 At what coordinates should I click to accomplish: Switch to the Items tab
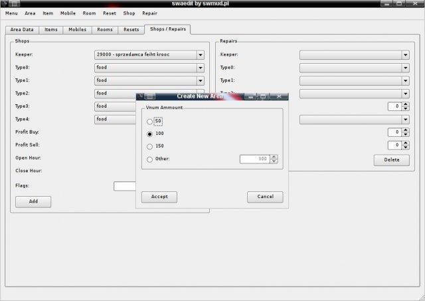click(51, 29)
